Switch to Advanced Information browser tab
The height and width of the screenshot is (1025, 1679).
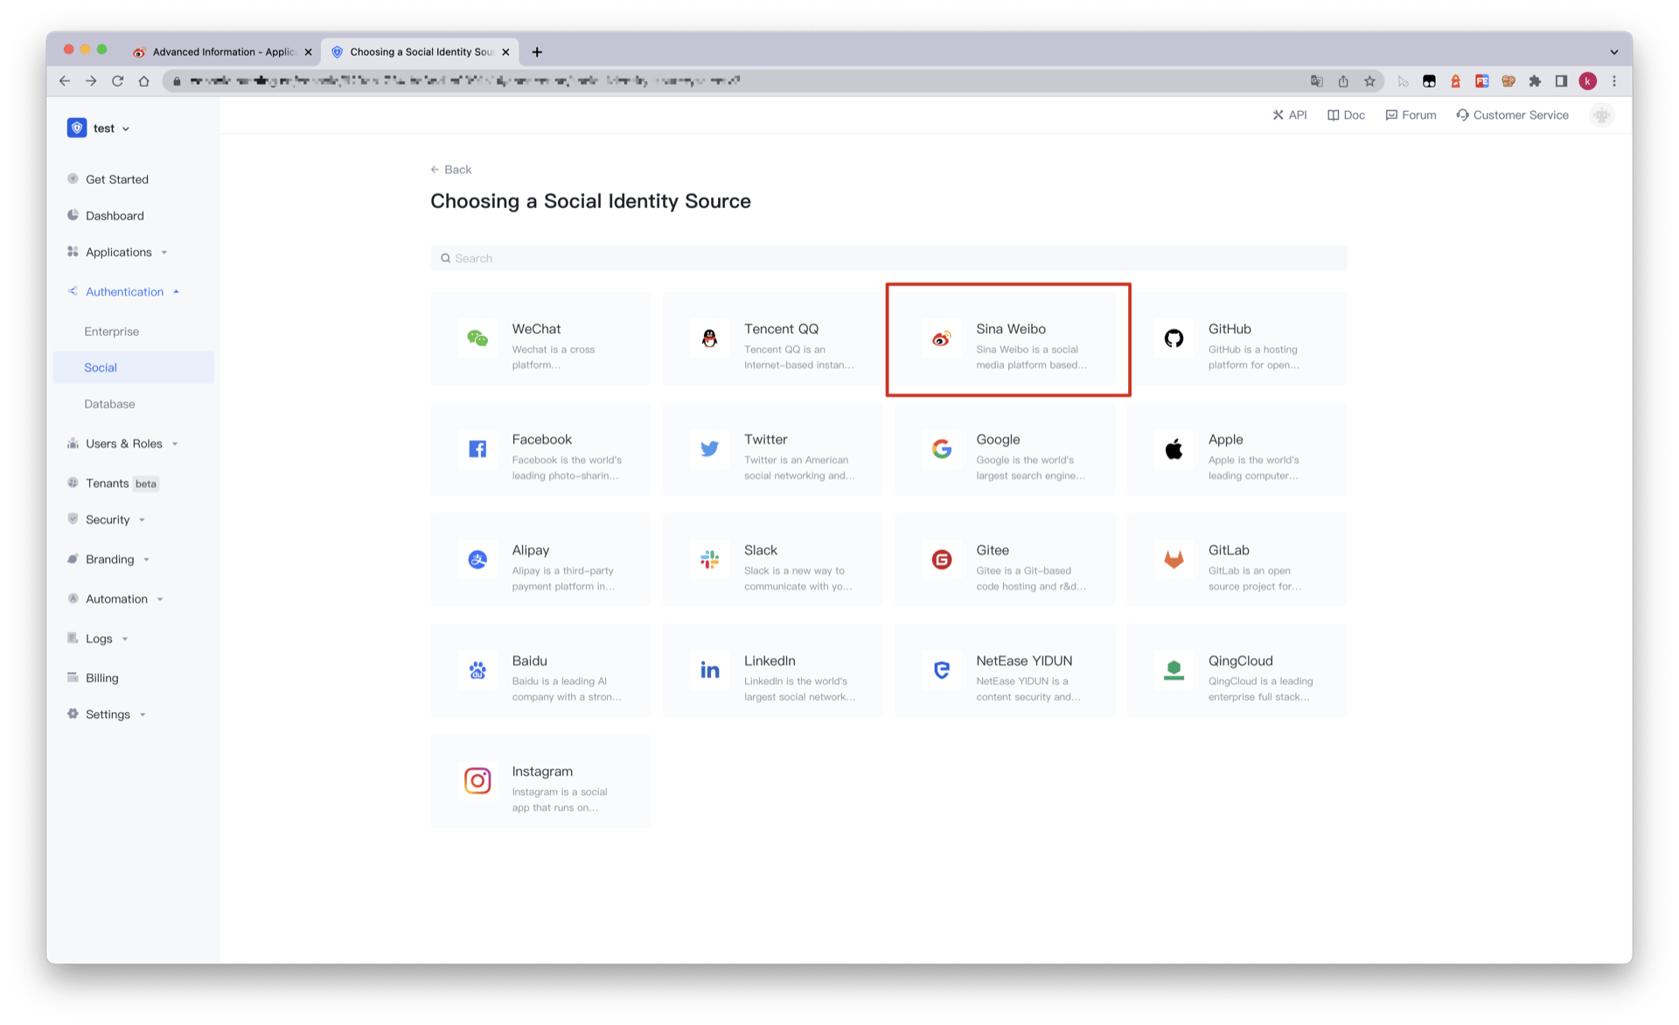coord(223,52)
